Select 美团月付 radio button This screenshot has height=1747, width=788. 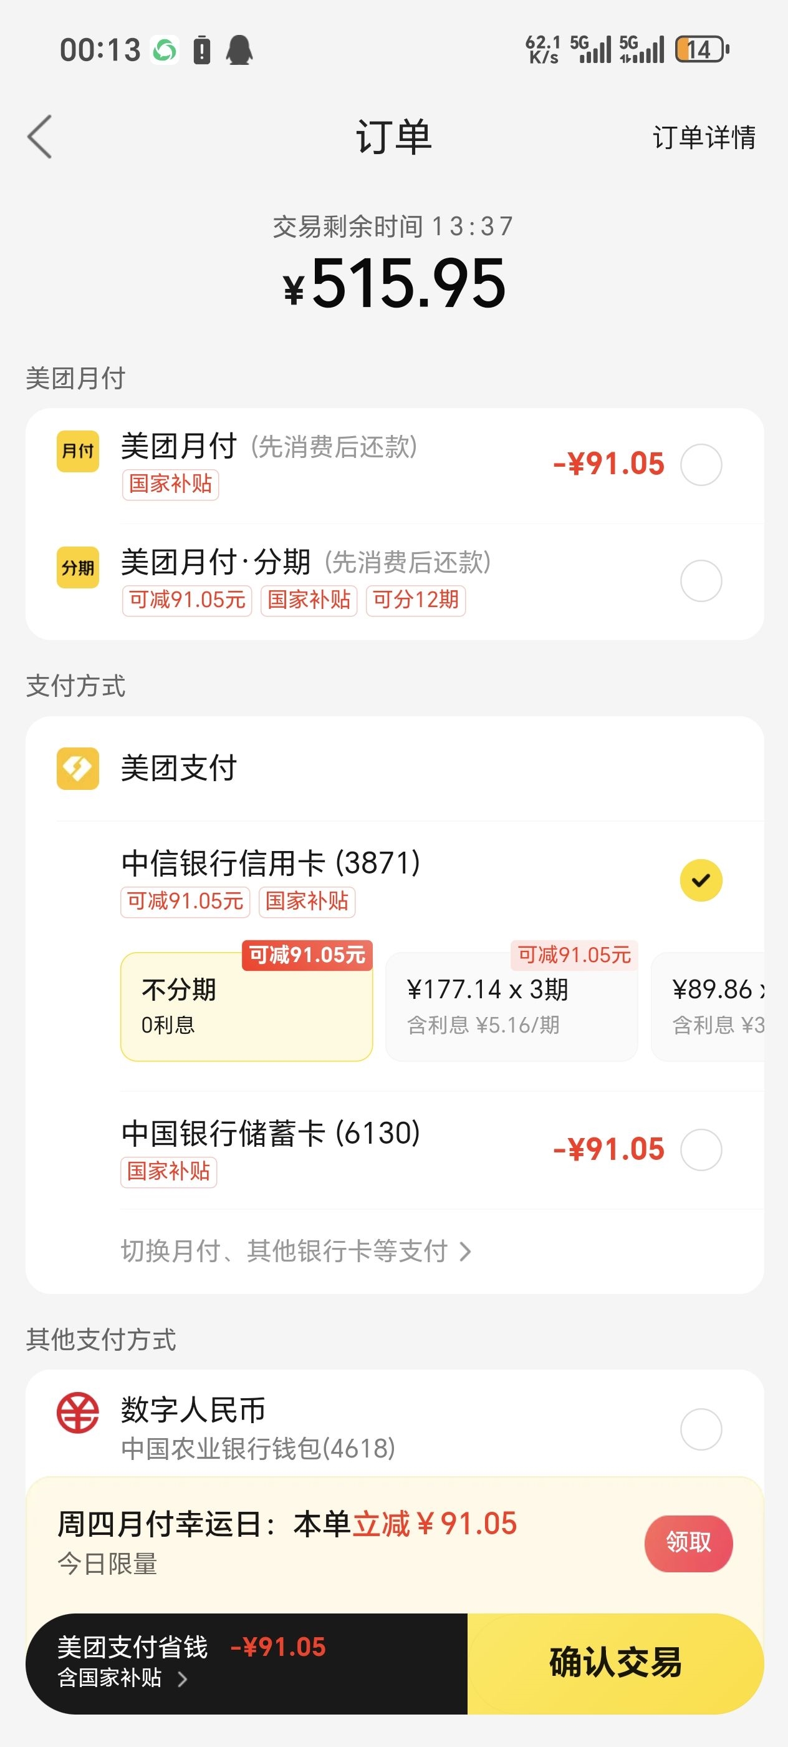[701, 465]
